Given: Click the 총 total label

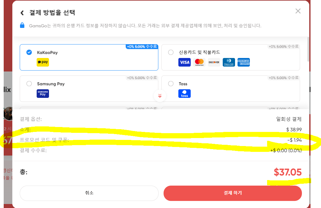Looking at the screenshot, I should point(23,172).
